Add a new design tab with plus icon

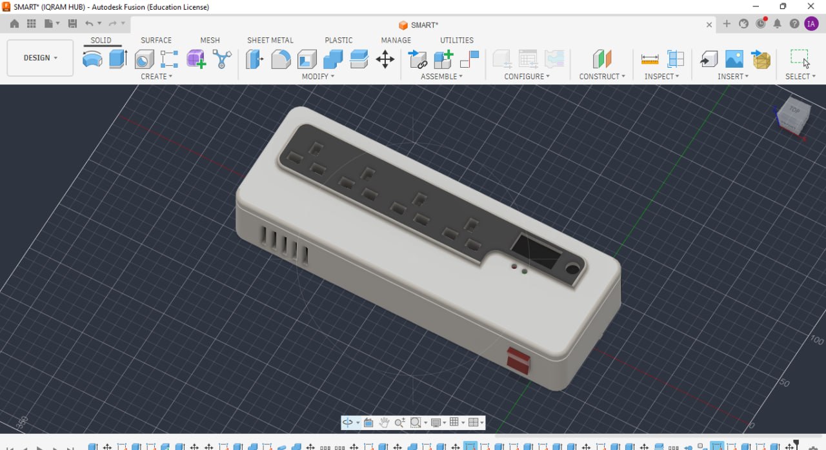[727, 24]
